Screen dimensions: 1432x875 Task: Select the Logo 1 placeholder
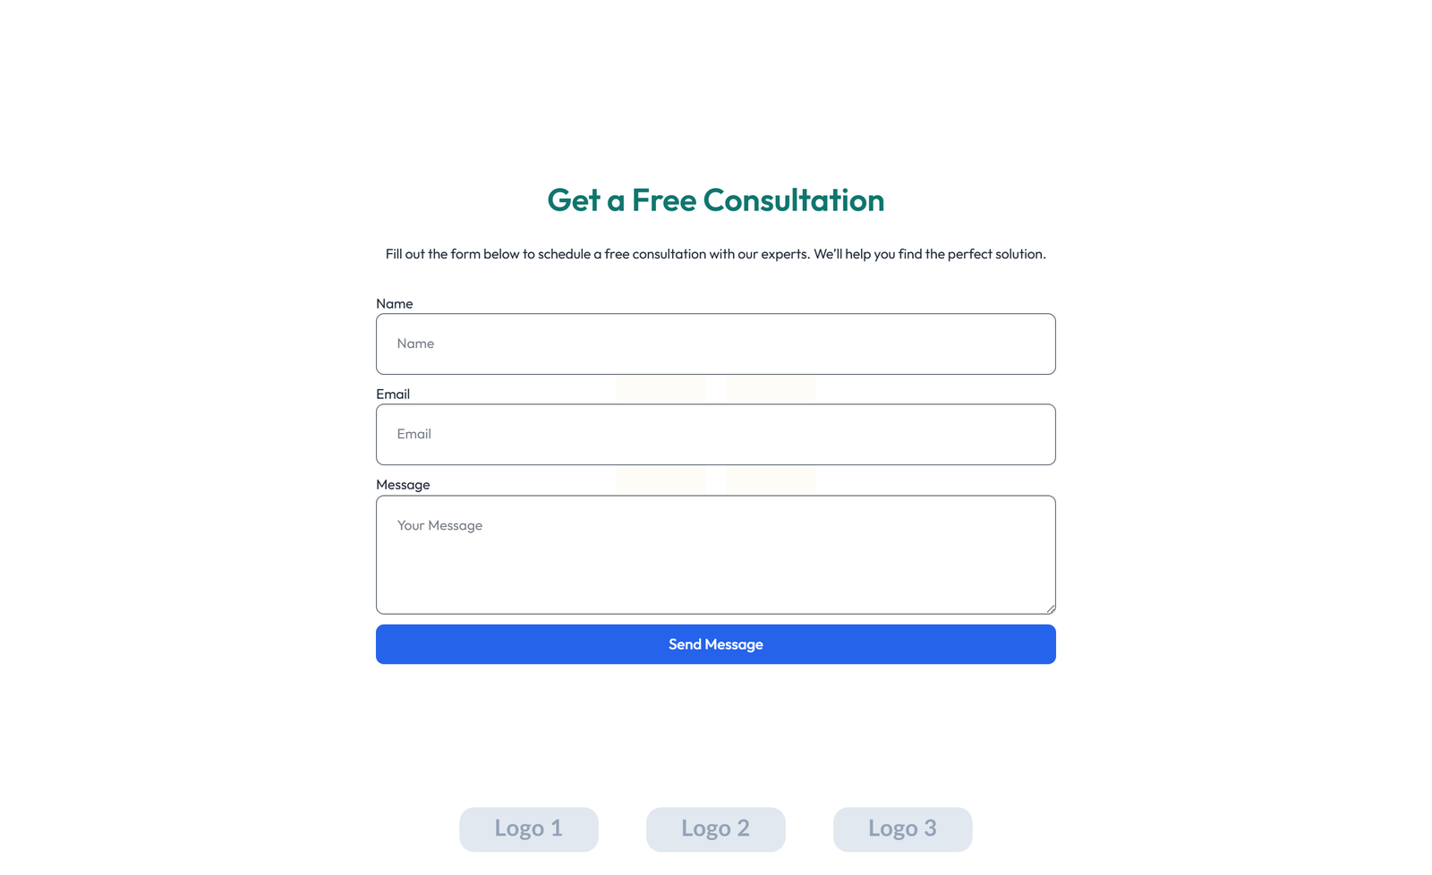click(x=528, y=828)
